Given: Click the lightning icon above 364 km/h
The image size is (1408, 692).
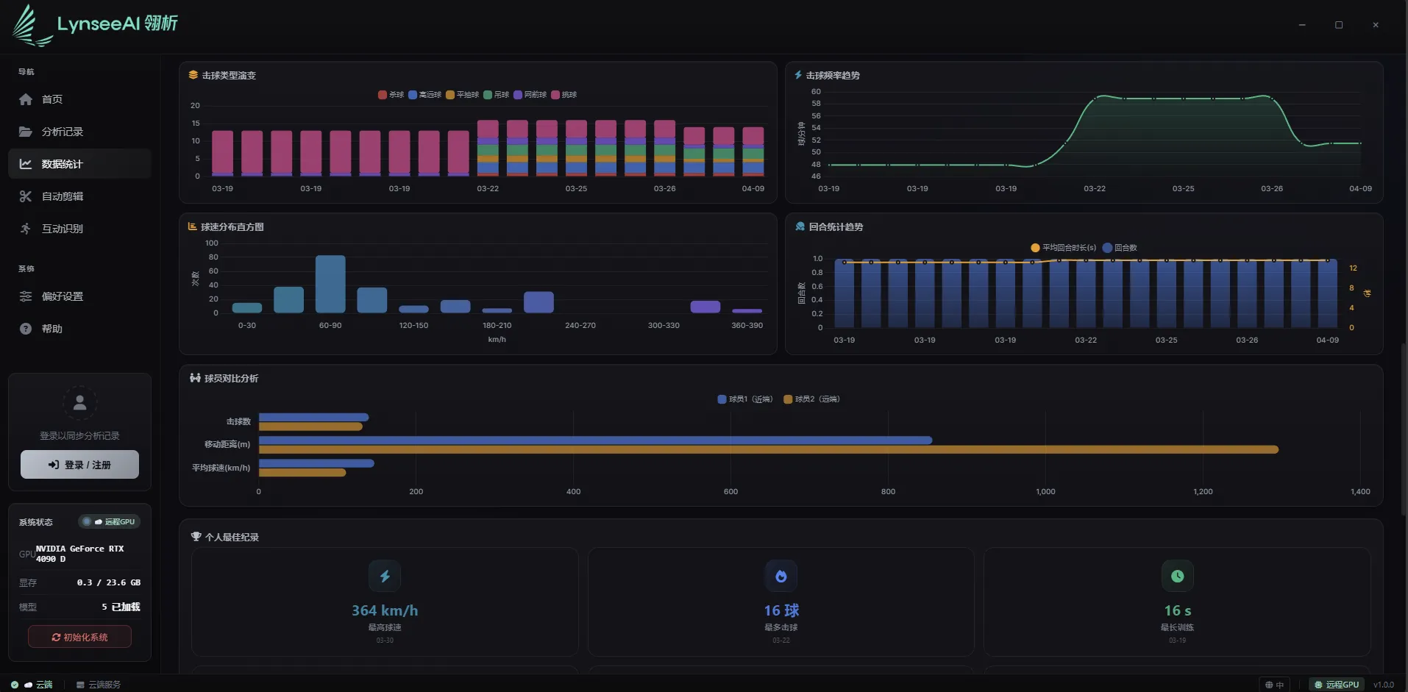Looking at the screenshot, I should (385, 577).
